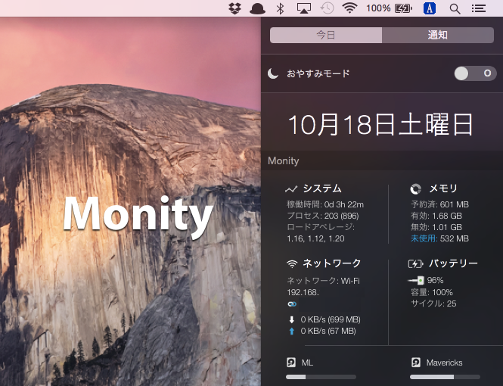
Task: Click the date 10月18日土曜日
Action: point(381,124)
